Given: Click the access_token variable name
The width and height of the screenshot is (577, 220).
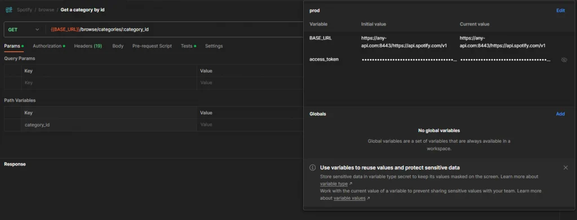Looking at the screenshot, I should coord(324,59).
